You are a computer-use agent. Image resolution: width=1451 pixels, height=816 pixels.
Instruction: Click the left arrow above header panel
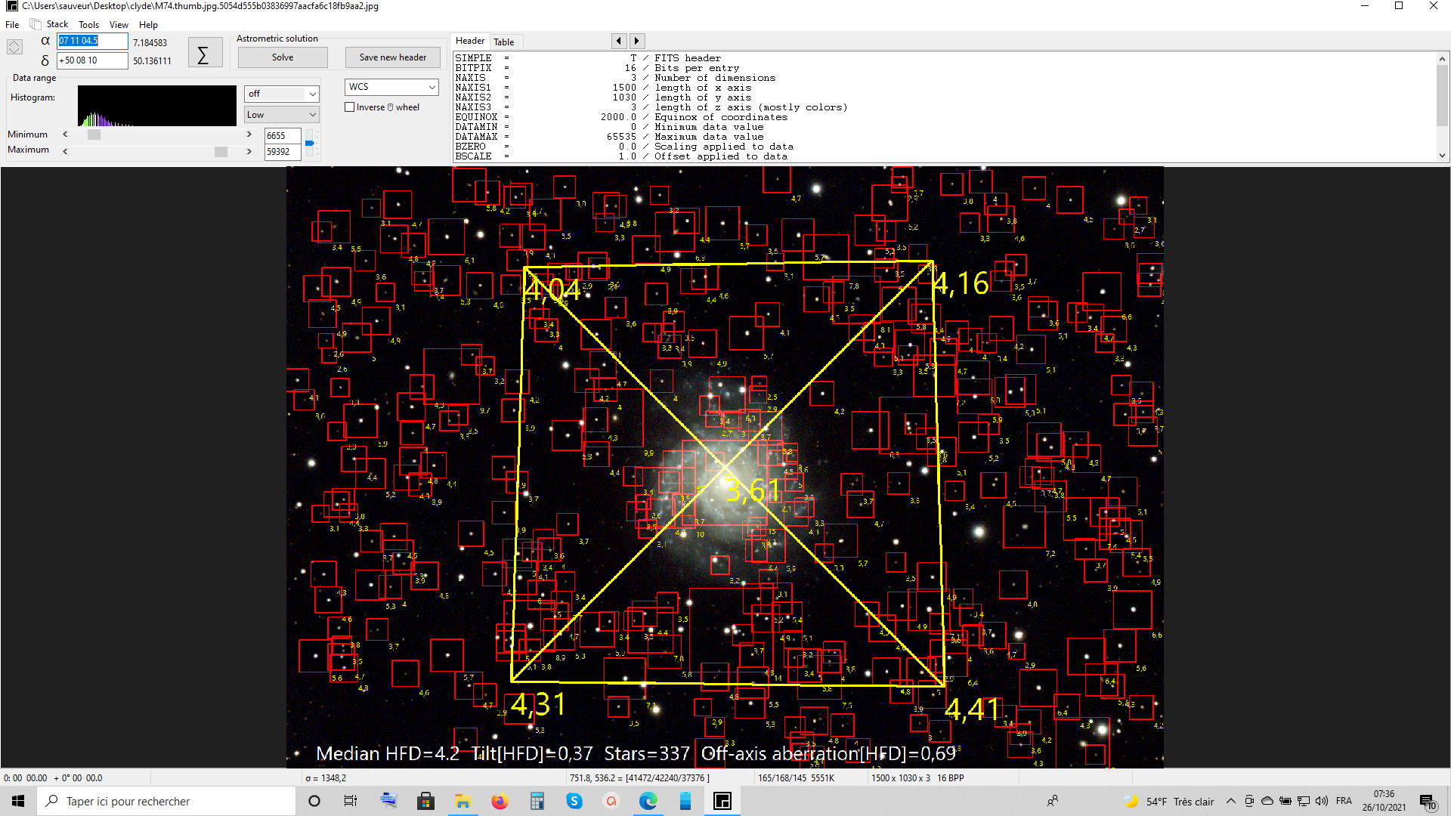(x=619, y=41)
